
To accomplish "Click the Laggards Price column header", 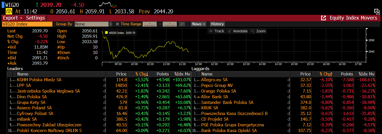I will (x=301, y=74).
